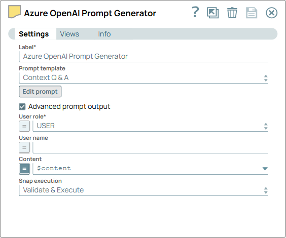286x238 pixels.
Task: Click the Label text field
Action: point(144,57)
